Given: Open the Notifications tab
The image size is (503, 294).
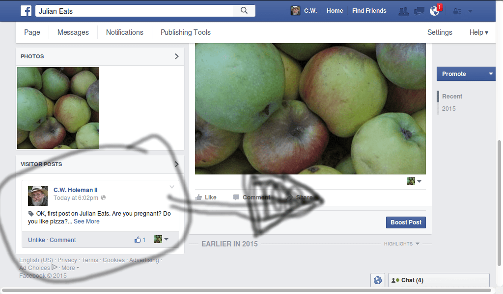Looking at the screenshot, I should (x=124, y=32).
